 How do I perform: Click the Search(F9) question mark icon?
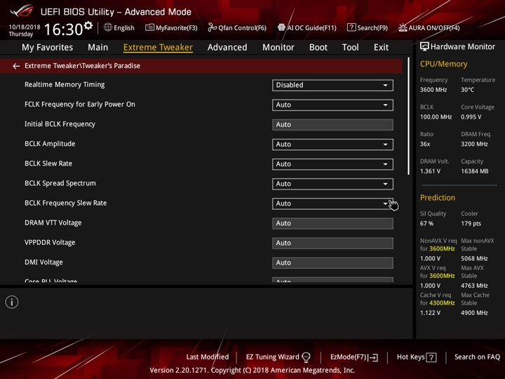pyautogui.click(x=351, y=27)
